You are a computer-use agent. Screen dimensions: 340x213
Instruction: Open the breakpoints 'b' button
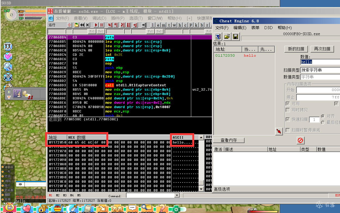[202, 25]
